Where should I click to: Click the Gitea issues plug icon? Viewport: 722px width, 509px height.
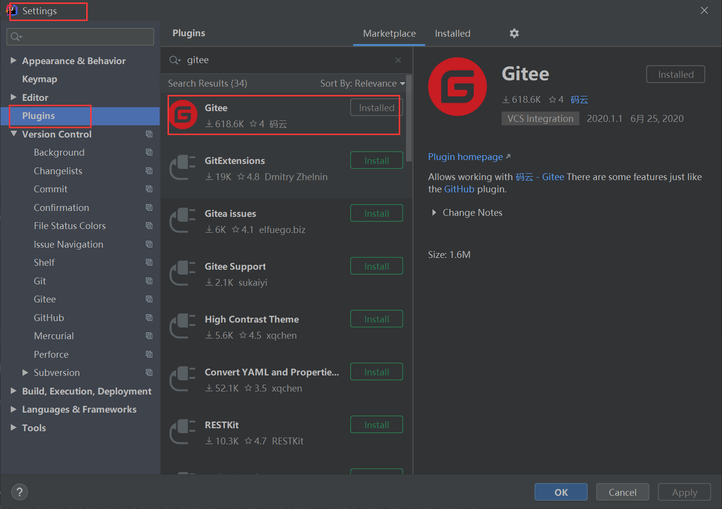[183, 220]
